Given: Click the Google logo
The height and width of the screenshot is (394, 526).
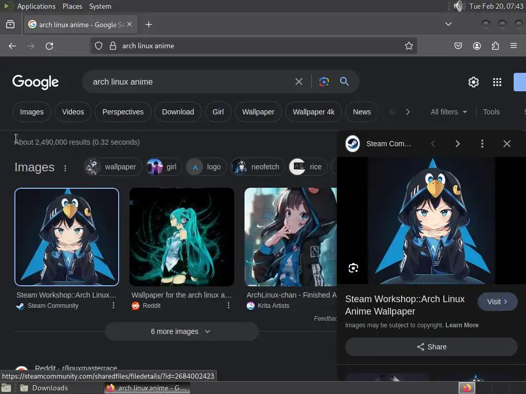Looking at the screenshot, I should point(35,82).
